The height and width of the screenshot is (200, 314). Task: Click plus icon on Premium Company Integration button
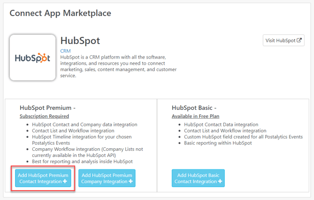point(131,181)
